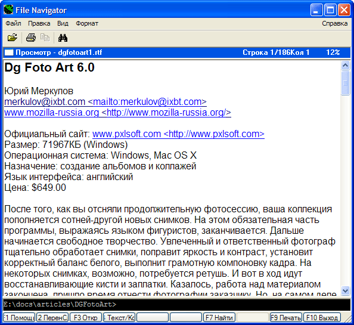Click the F4 Текст/Код function button
This screenshot has width=354, height=325.
tap(119, 317)
